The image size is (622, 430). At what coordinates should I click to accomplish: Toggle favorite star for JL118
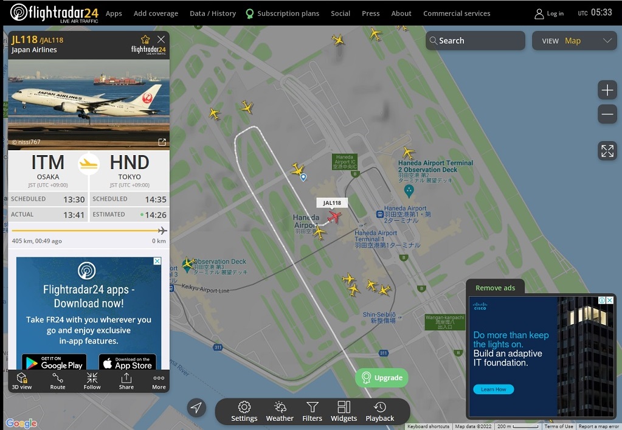145,40
